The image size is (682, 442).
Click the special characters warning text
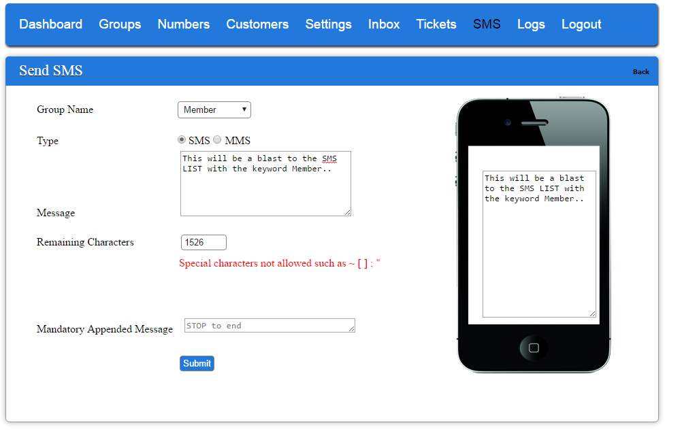pos(280,263)
